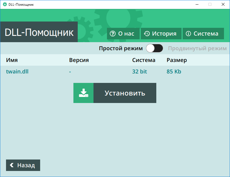Click the back arrow icon in Назад
This screenshot has width=230, height=177.
point(12,165)
